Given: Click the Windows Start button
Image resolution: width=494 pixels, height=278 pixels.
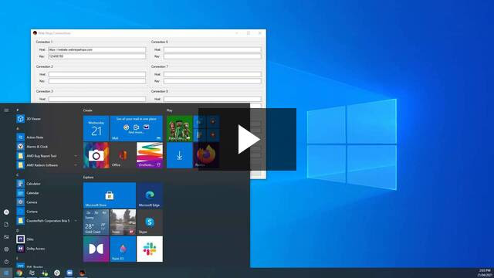Looking at the screenshot, I should tap(6, 273).
